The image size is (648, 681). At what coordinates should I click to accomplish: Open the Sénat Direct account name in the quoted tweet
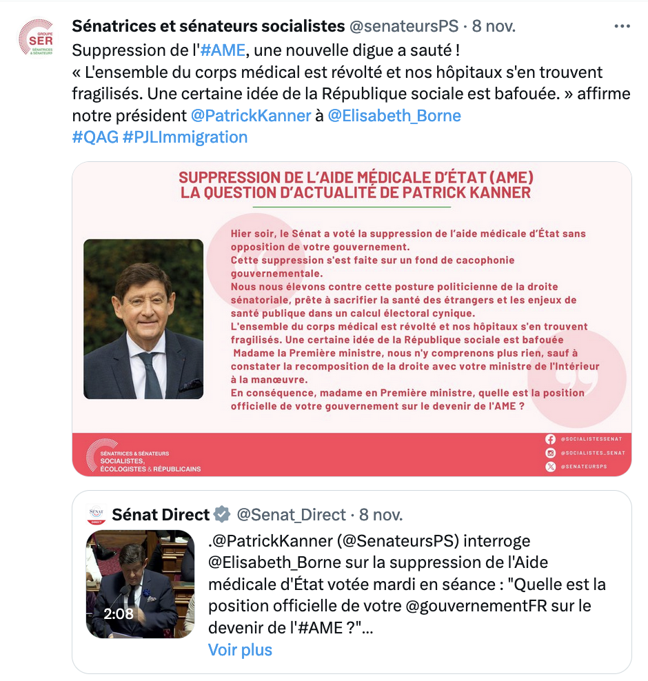(x=161, y=515)
